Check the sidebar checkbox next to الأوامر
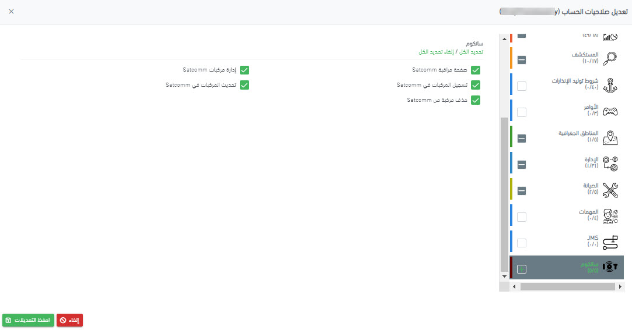Image resolution: width=632 pixels, height=330 pixels. tap(522, 112)
